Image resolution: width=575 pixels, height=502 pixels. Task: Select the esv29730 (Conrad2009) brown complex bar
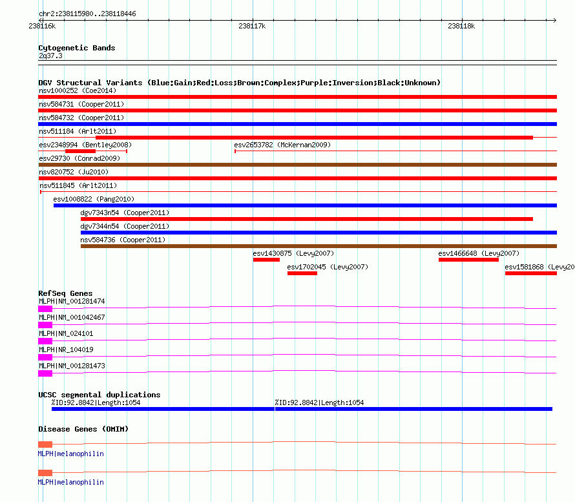click(x=297, y=165)
